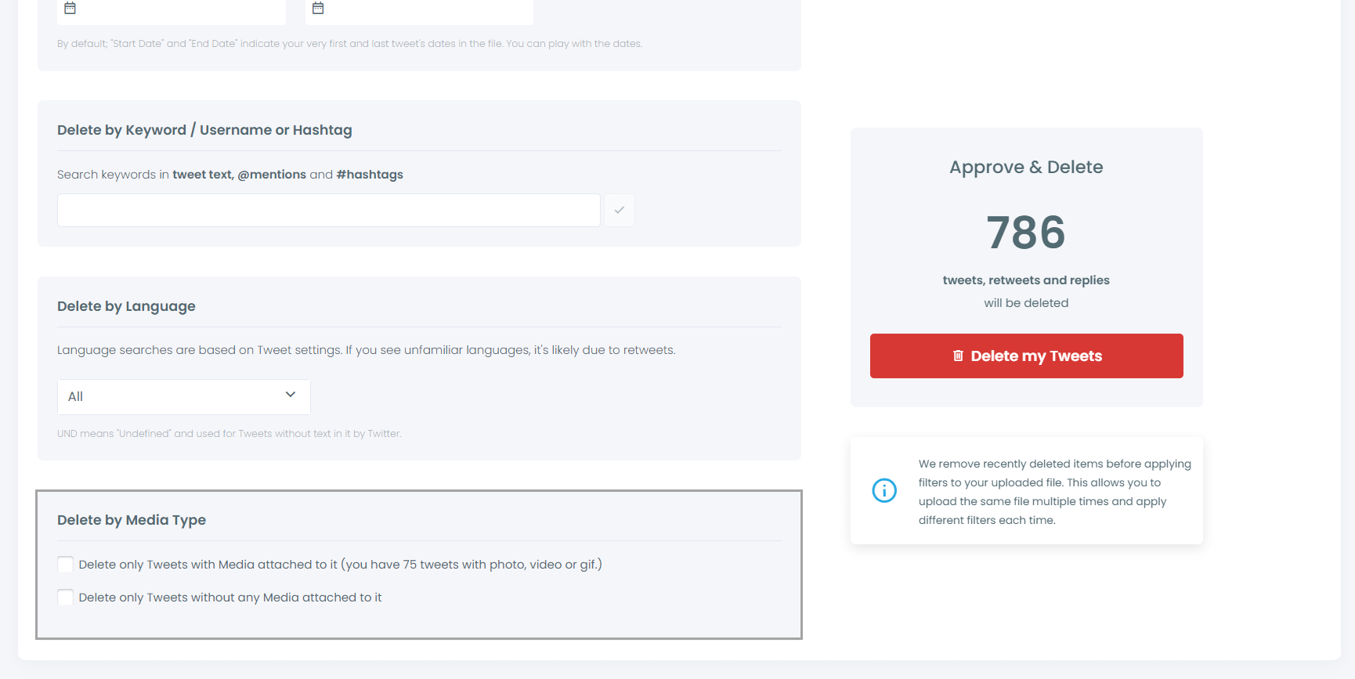Screen dimensions: 1355x679
Task: Click the 'Tweets with Media attached' label
Action: point(340,565)
